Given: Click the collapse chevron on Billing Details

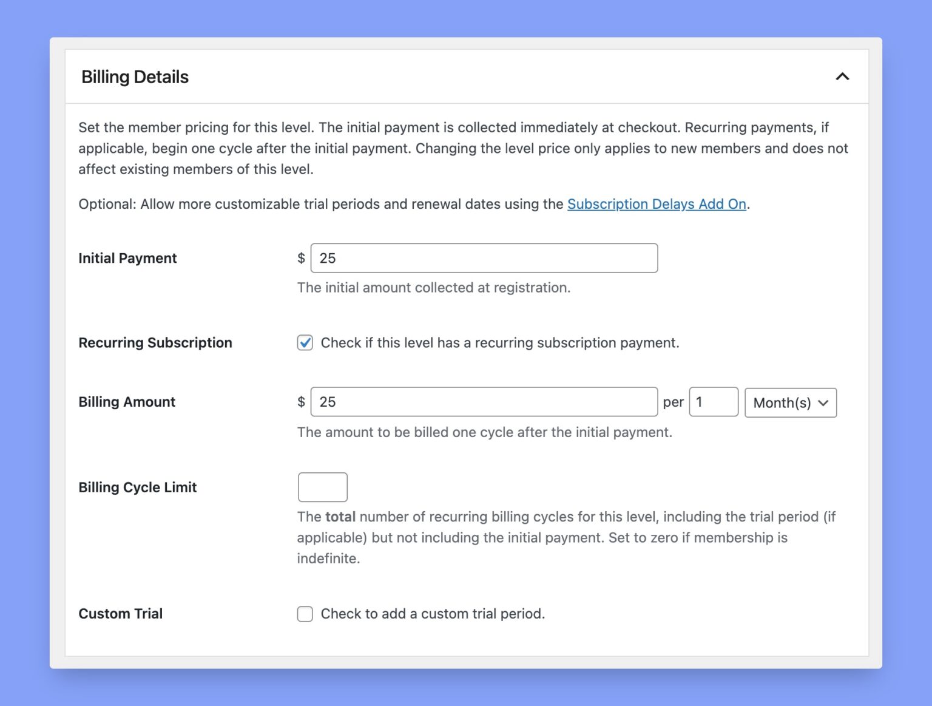Looking at the screenshot, I should pos(842,77).
